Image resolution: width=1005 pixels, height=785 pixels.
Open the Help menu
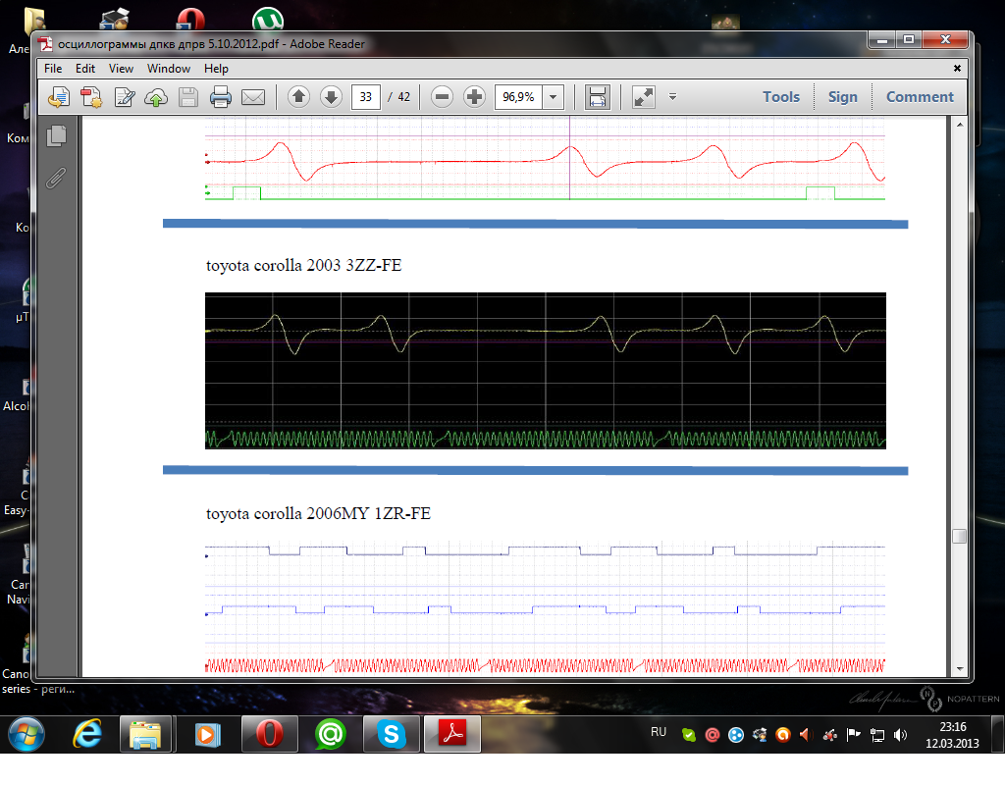tap(216, 69)
